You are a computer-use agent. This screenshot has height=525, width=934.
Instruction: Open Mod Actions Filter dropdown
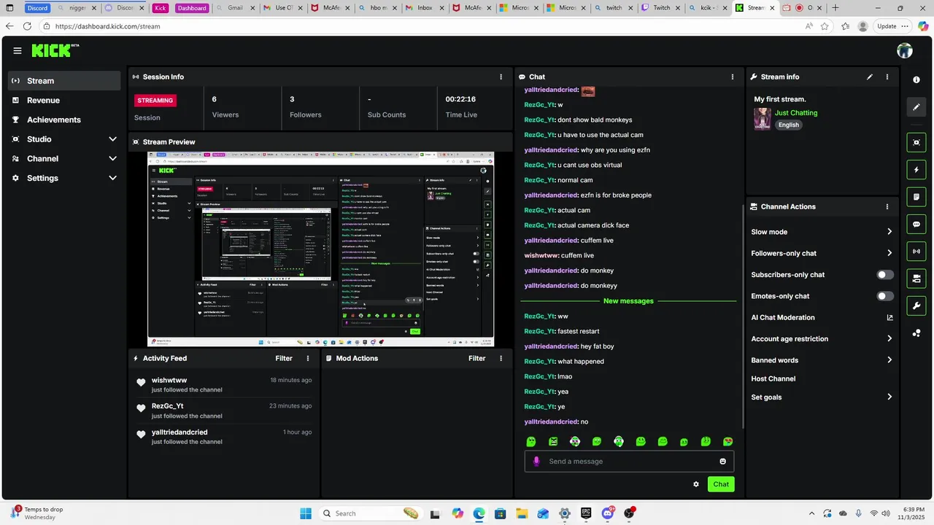coord(476,358)
